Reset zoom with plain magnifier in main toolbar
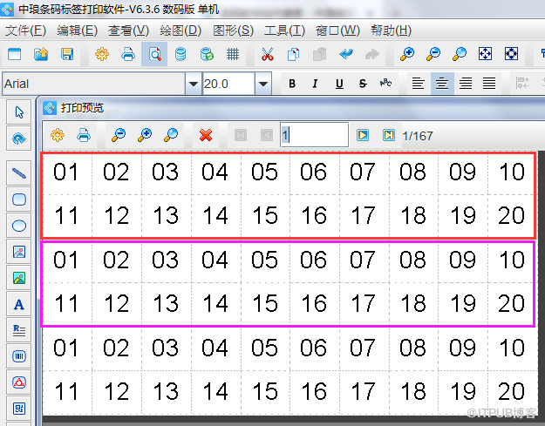 tap(460, 54)
